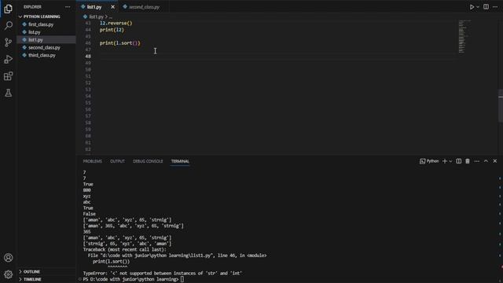Open run options dropdown beside play

[x=478, y=7]
